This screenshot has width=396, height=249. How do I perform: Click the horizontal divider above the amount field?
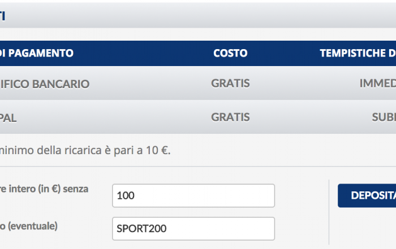(198, 167)
